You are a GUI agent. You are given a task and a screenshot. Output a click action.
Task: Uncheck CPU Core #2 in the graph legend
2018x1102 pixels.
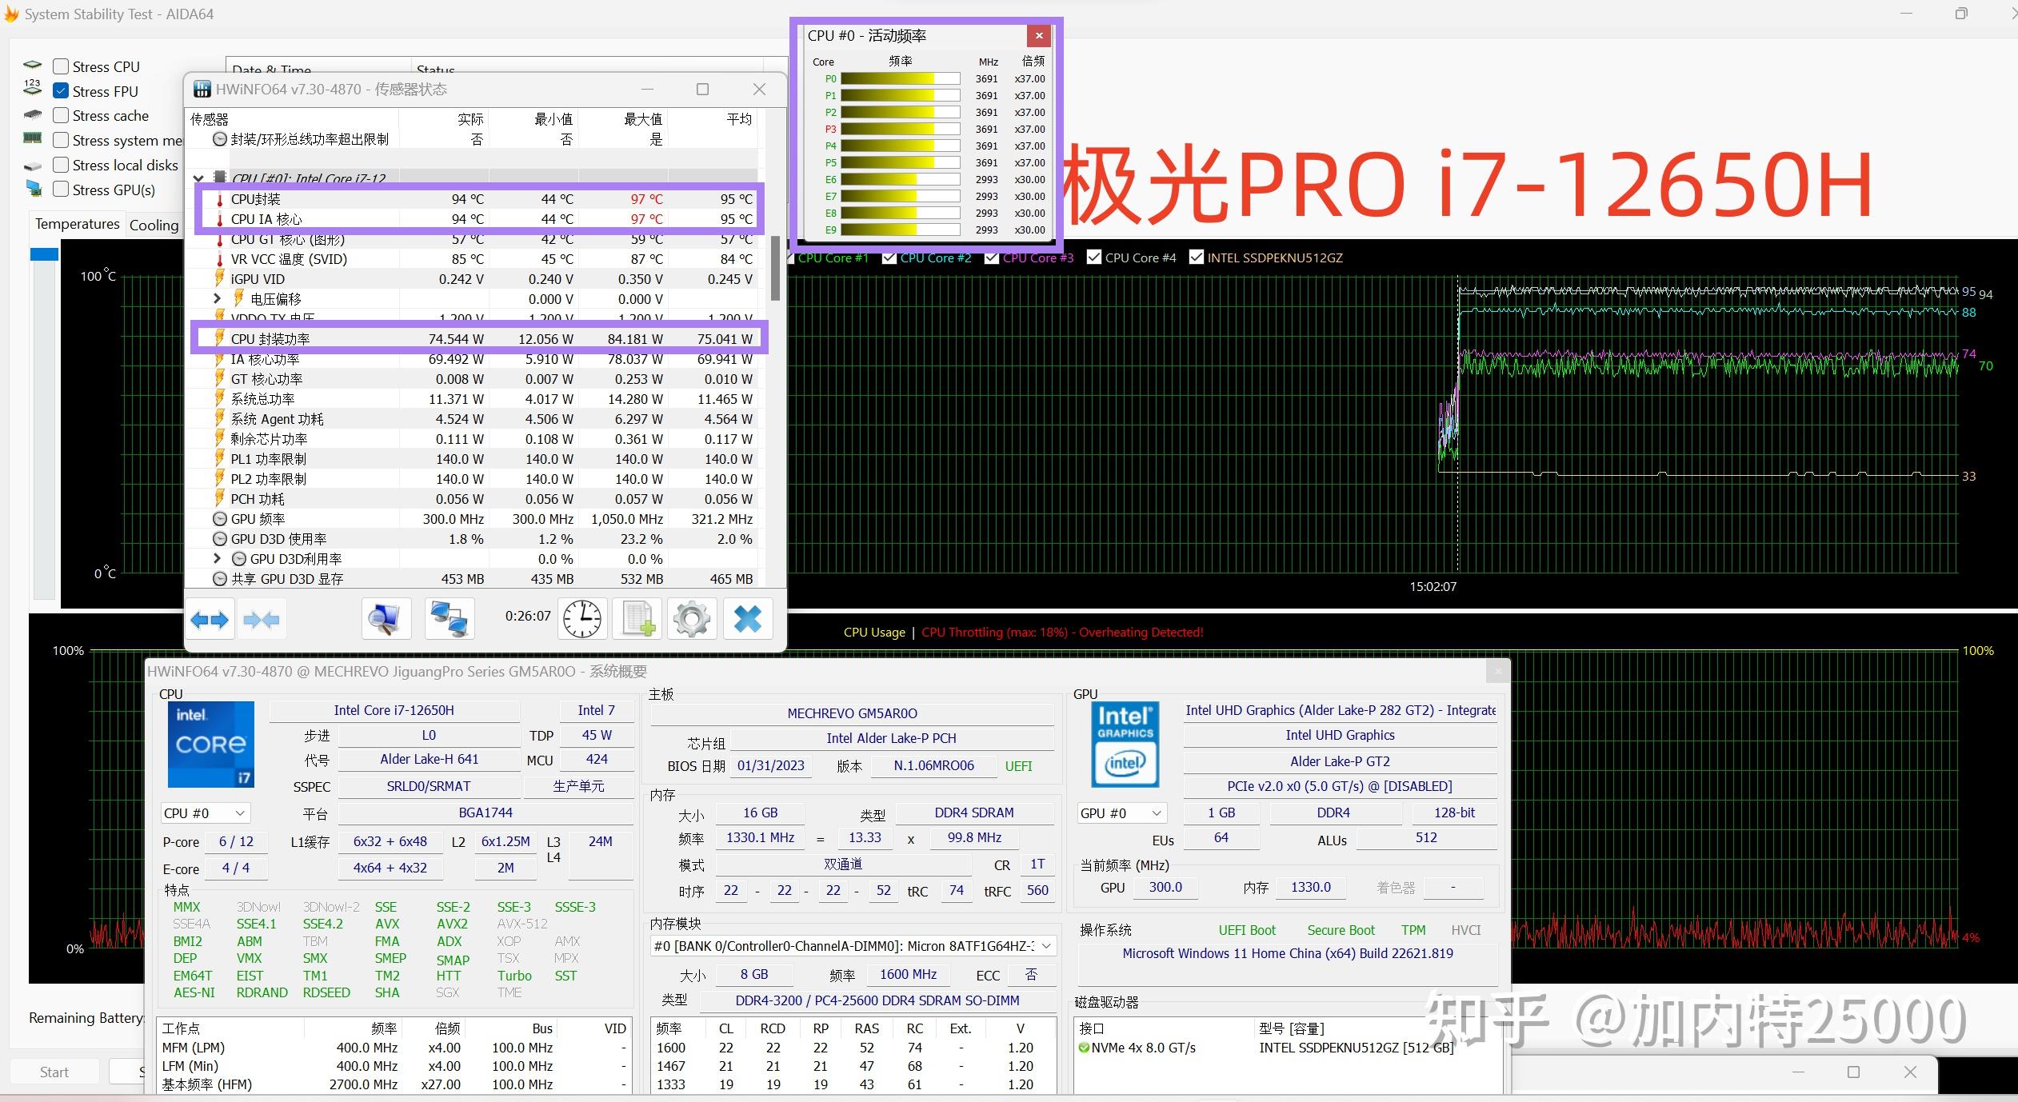(889, 258)
